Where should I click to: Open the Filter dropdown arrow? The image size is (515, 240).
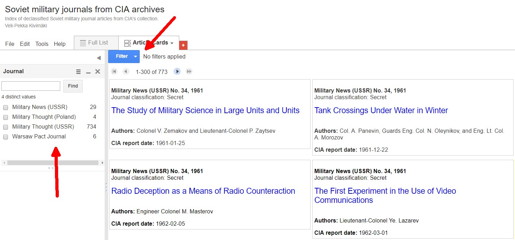(x=135, y=56)
